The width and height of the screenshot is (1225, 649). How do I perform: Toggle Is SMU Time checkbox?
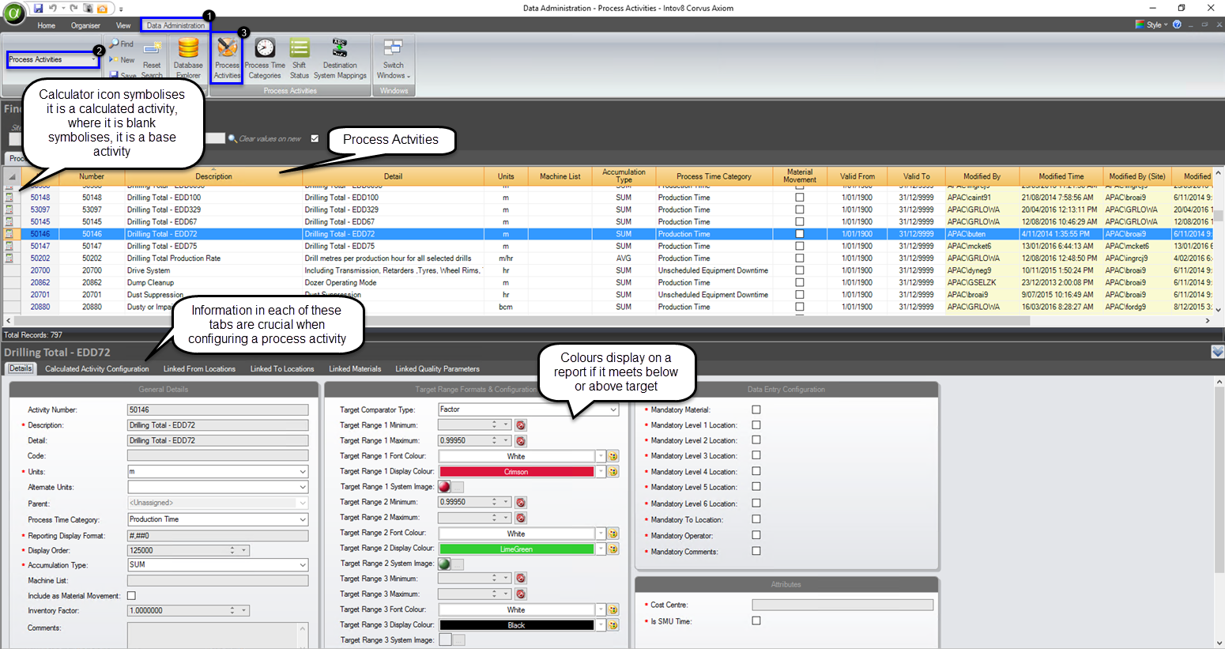point(756,621)
